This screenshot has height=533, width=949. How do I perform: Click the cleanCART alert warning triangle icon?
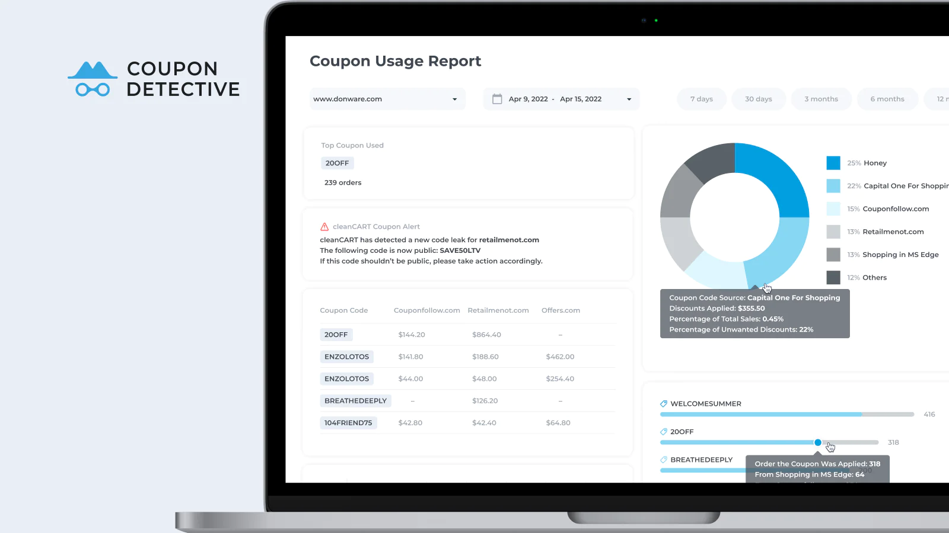click(324, 227)
